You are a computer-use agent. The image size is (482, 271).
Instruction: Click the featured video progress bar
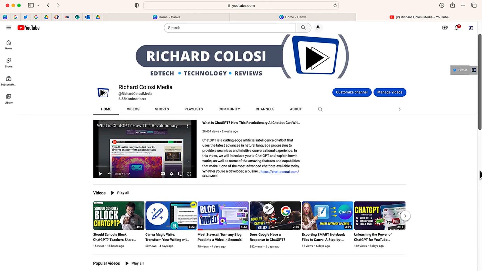click(x=145, y=166)
